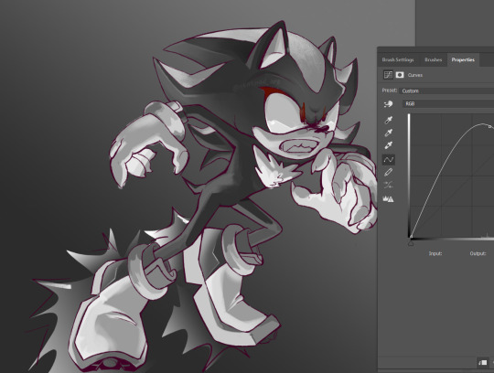Click the Output: label

click(x=478, y=253)
